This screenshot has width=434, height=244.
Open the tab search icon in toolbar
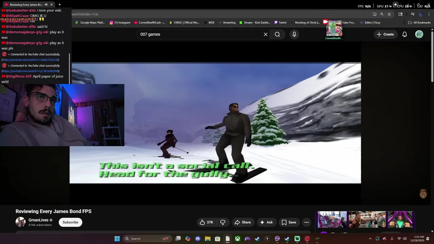click(400, 14)
